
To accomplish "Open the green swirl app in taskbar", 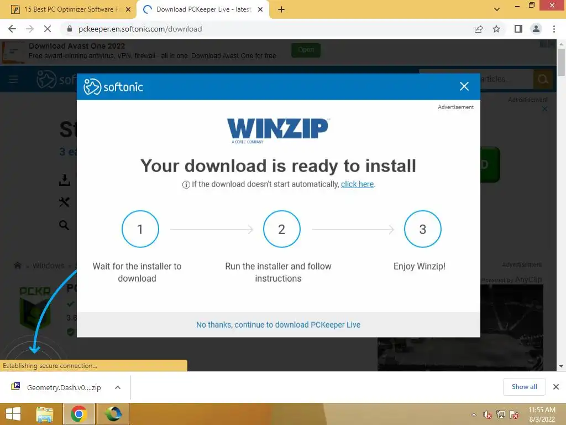I will 113,414.
